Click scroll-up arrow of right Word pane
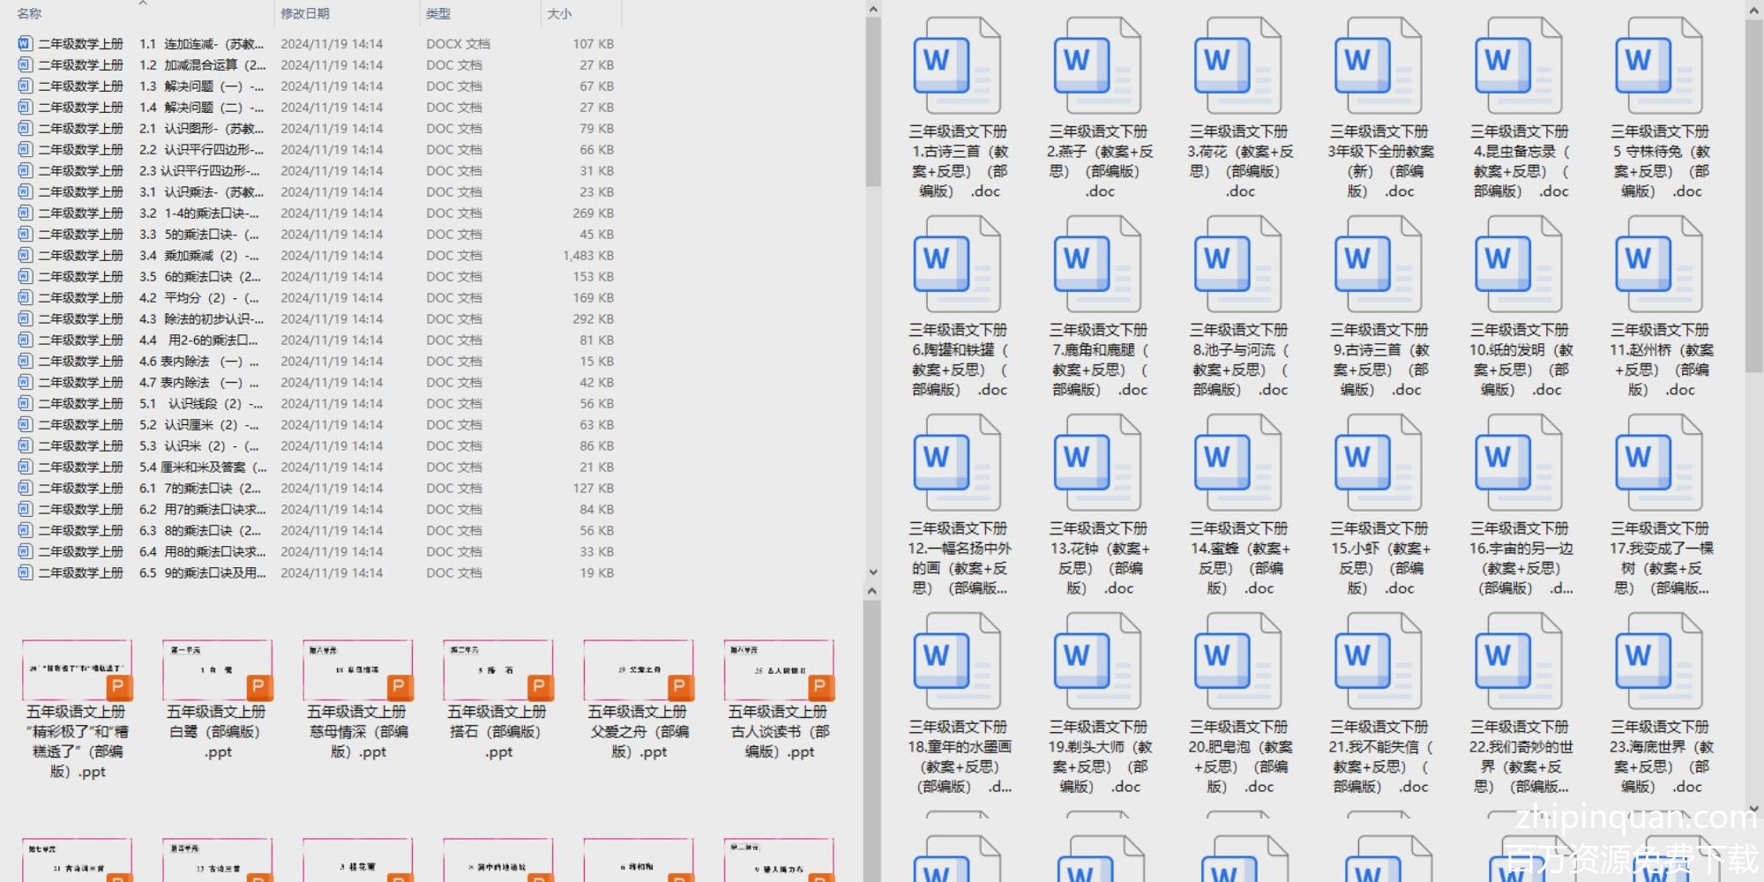The width and height of the screenshot is (1764, 882). (1753, 10)
